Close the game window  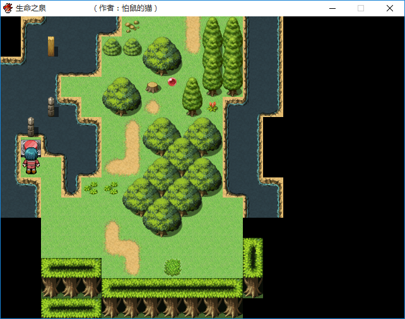[390, 8]
